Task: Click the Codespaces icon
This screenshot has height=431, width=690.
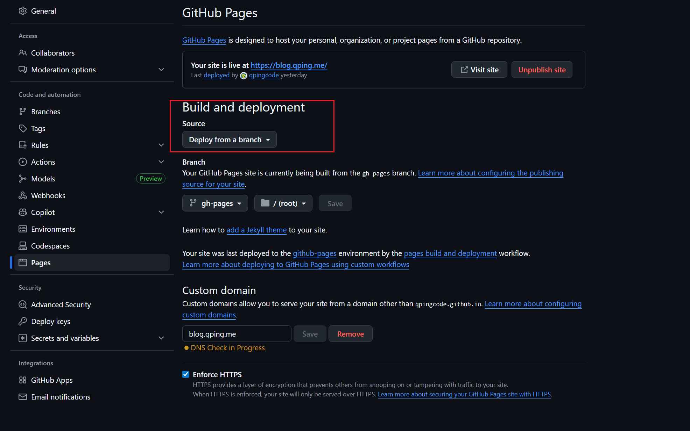Action: [x=23, y=246]
